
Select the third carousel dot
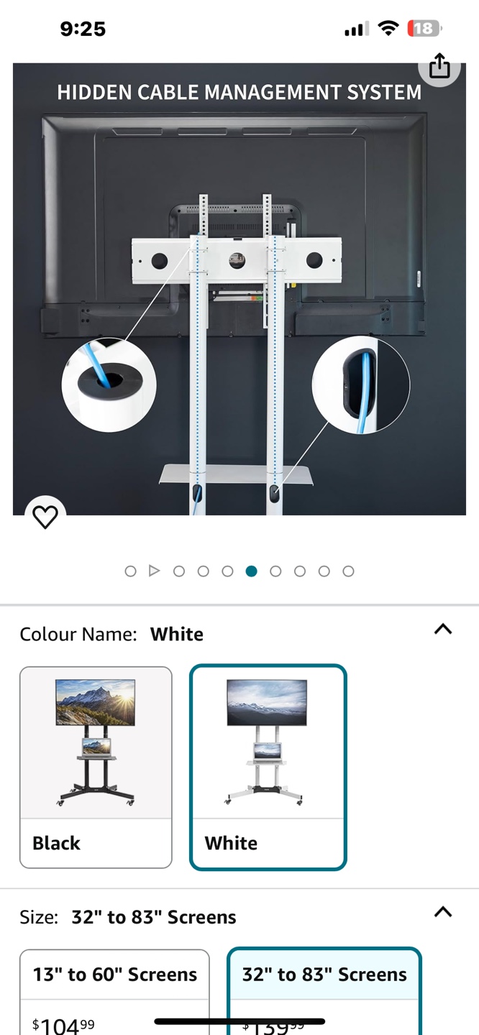pyautogui.click(x=179, y=571)
